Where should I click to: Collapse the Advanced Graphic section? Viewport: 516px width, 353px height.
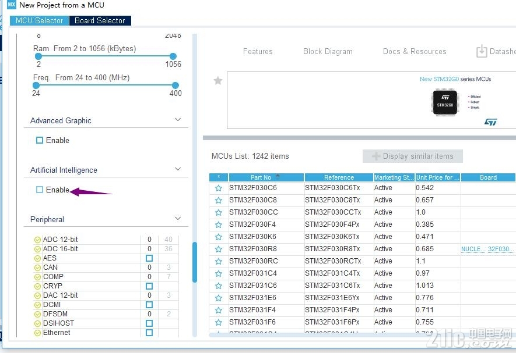point(178,120)
